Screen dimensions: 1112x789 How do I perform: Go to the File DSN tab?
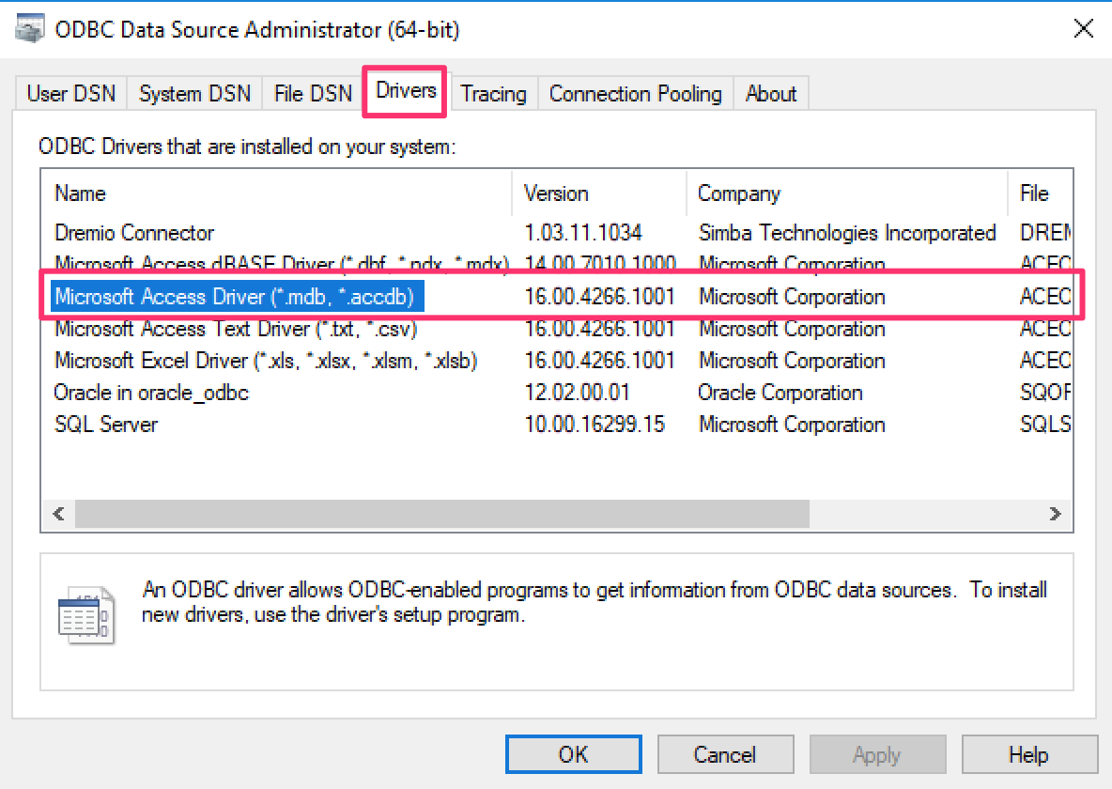click(x=313, y=94)
